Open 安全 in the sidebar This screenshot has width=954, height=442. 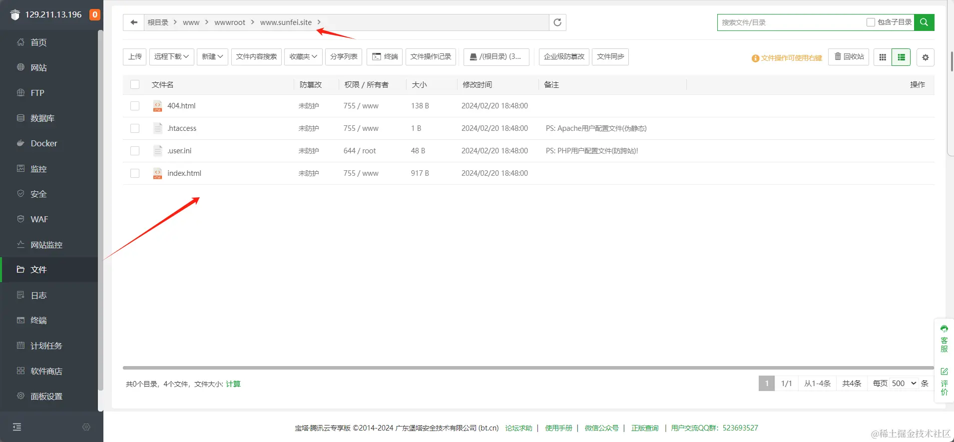50,194
